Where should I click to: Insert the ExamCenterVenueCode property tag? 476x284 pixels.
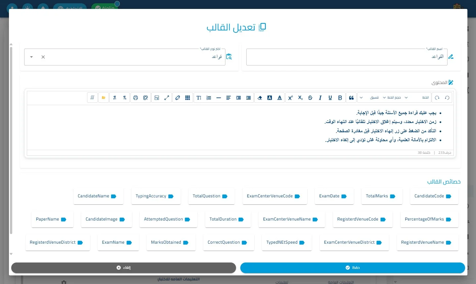point(275,196)
